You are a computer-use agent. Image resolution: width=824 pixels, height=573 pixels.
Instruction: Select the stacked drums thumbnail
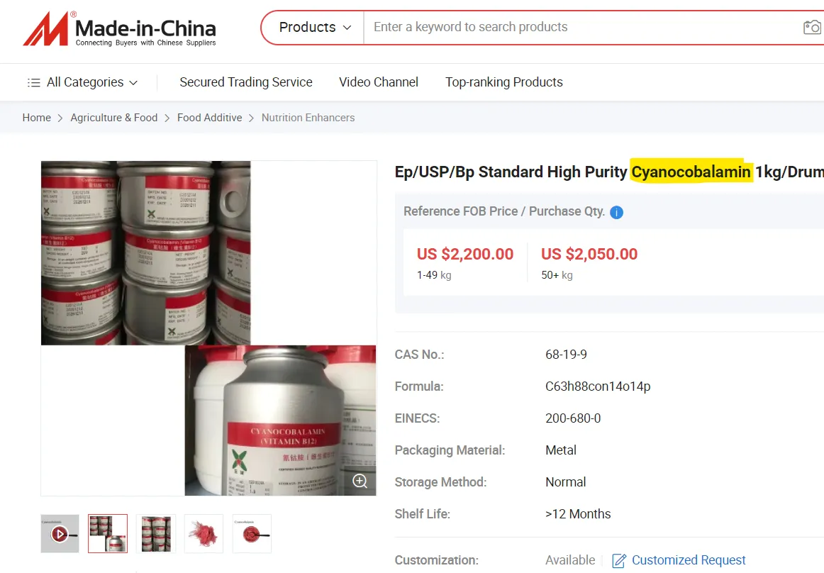click(x=156, y=534)
